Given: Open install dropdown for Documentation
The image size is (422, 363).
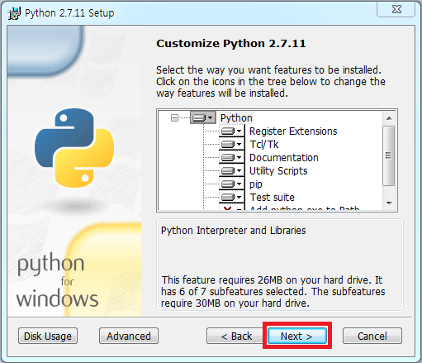Looking at the screenshot, I should (231, 157).
